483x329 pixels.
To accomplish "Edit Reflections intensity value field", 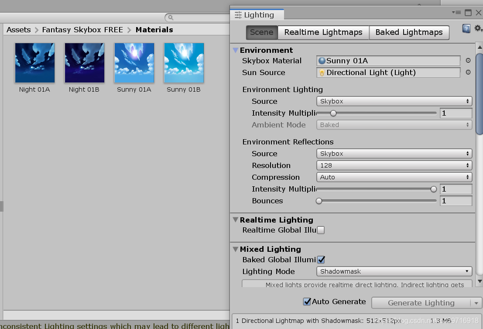I will (456, 189).
